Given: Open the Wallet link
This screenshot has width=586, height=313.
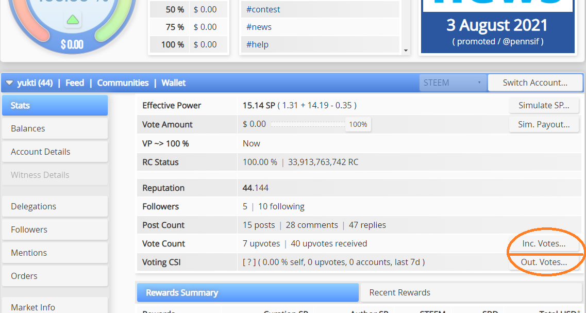Looking at the screenshot, I should pyautogui.click(x=173, y=83).
